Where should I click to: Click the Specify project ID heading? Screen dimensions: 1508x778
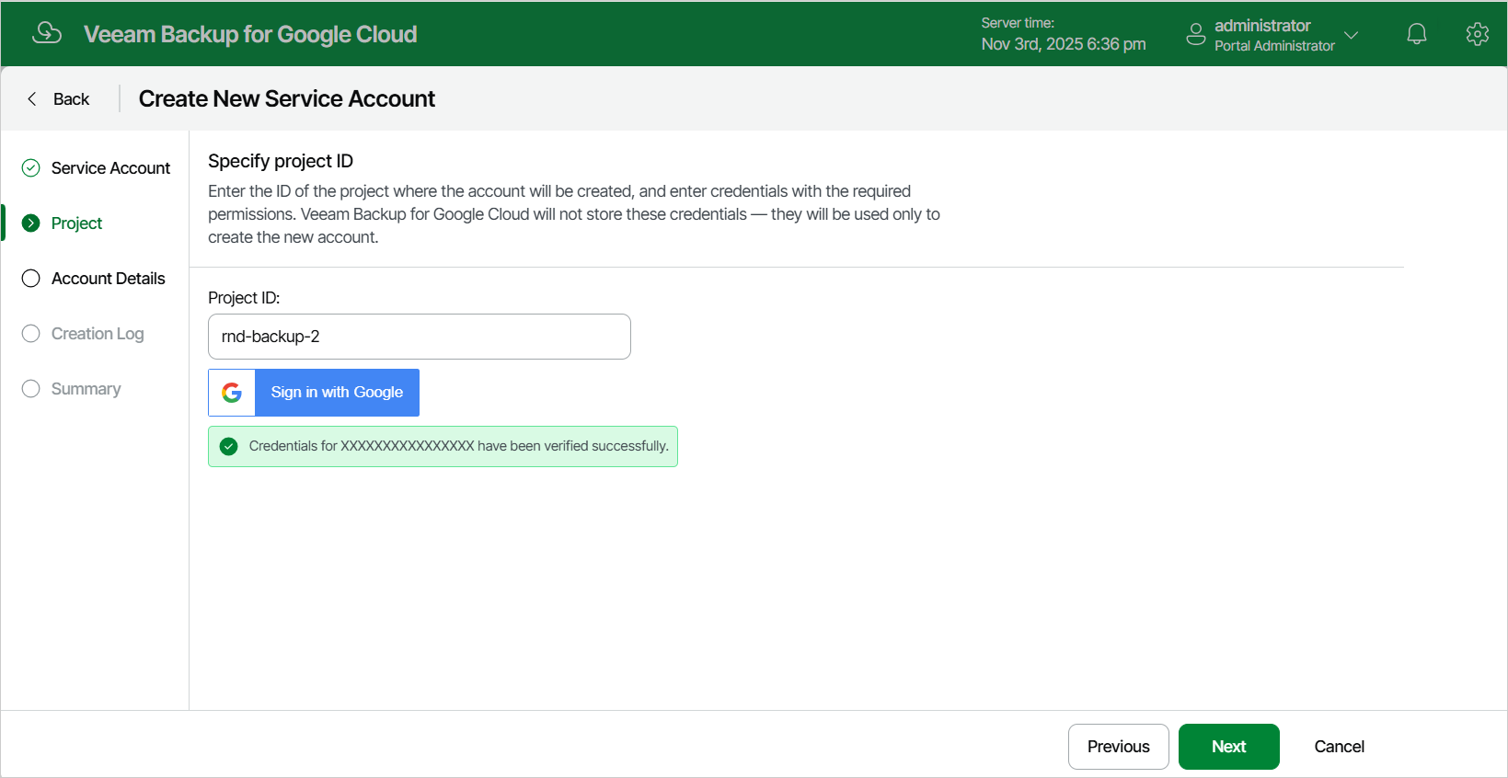click(x=281, y=161)
